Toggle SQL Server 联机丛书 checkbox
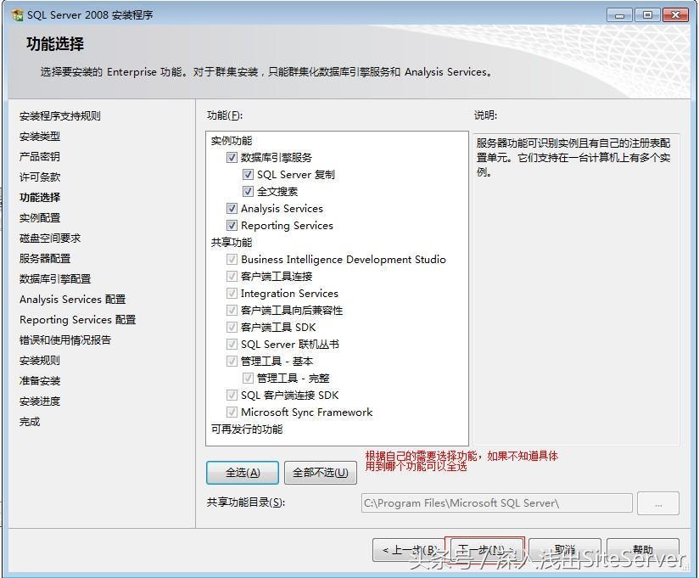The width and height of the screenshot is (699, 578). pyautogui.click(x=232, y=344)
